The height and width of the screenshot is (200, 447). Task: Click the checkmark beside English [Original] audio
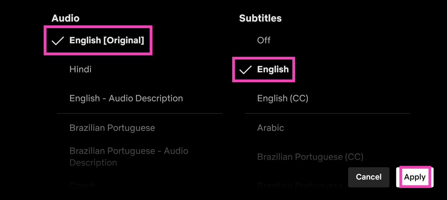pos(58,41)
